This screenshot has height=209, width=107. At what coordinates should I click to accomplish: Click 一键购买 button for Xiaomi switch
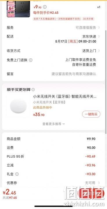tap(91, 114)
